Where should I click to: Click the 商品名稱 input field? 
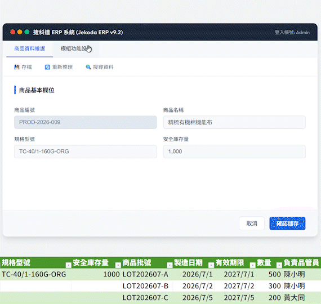[x=234, y=122]
